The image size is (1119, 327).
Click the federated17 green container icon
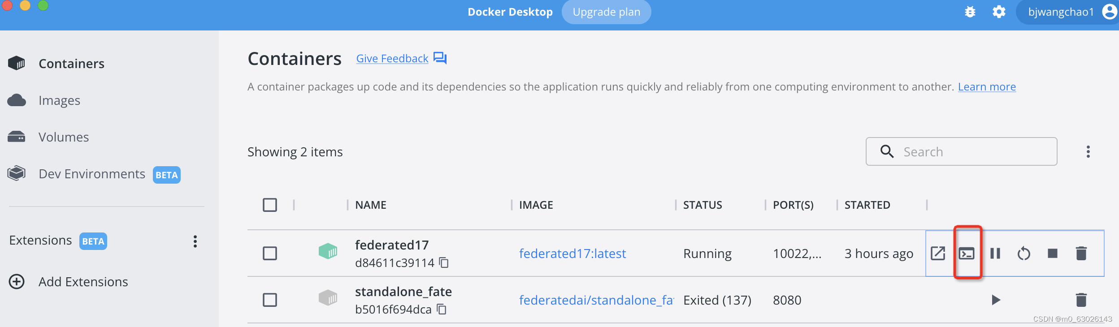pyautogui.click(x=328, y=251)
